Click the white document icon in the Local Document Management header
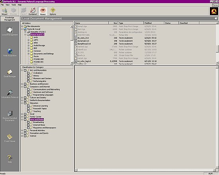This screenshot has width=219, height=175. (216, 19)
